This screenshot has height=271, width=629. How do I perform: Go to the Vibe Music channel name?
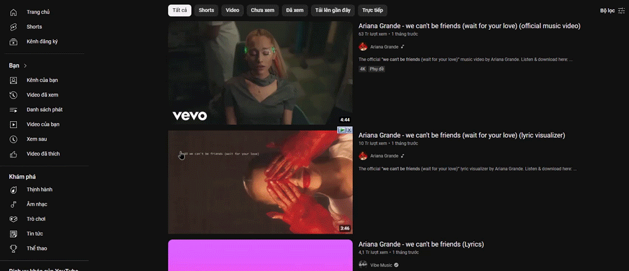(381, 265)
